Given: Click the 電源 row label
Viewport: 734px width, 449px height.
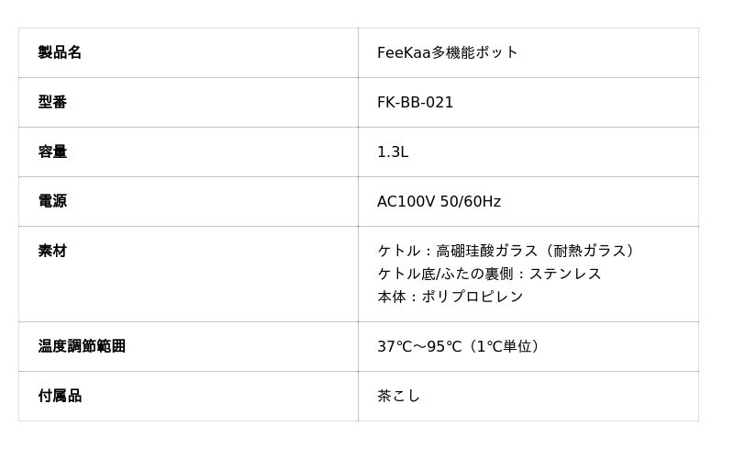Looking at the screenshot, I should pos(52,201).
